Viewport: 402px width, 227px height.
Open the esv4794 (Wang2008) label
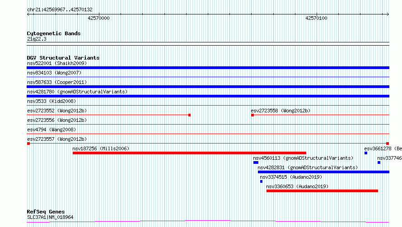coord(51,130)
